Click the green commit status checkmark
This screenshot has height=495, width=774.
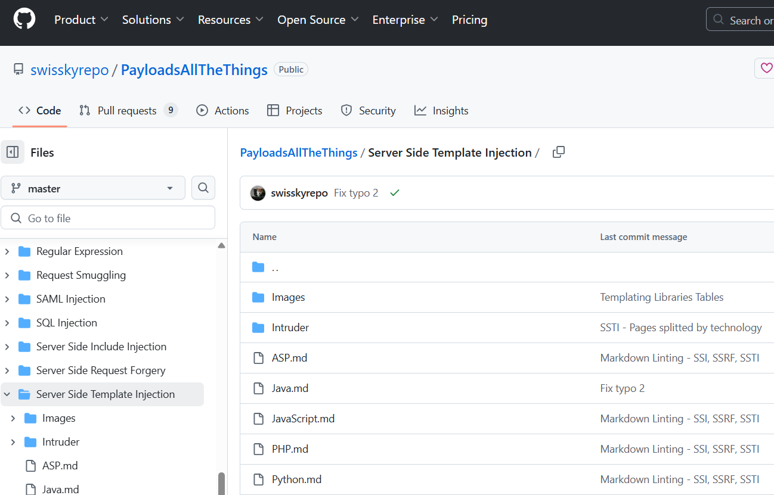click(x=394, y=193)
